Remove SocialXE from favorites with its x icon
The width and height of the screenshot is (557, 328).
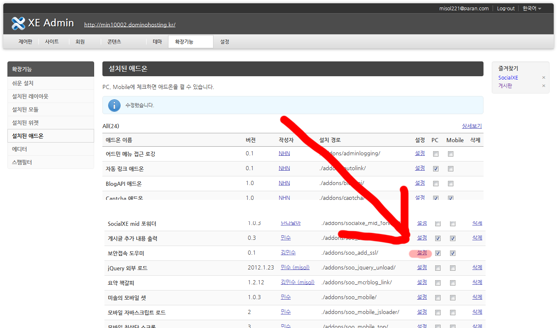click(x=543, y=77)
